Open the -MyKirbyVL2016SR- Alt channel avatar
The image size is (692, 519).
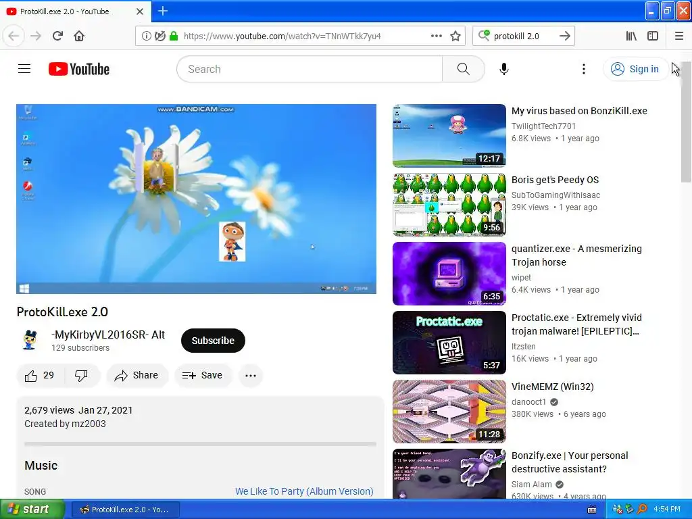[30, 341]
